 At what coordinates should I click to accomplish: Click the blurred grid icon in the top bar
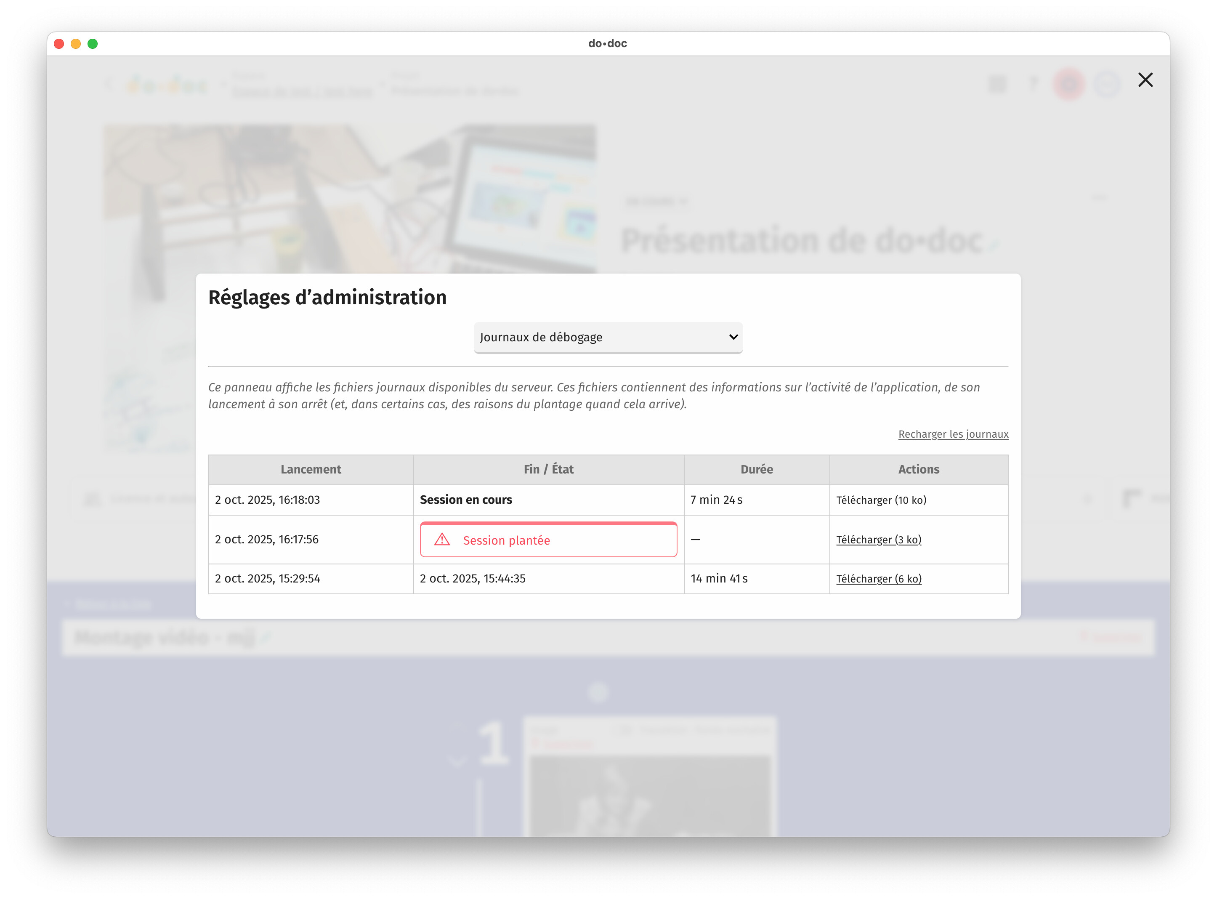point(997,84)
